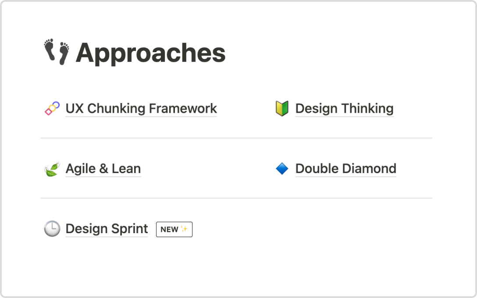This screenshot has width=477, height=298.
Task: Click the divider line above Double Diamond
Action: point(351,138)
